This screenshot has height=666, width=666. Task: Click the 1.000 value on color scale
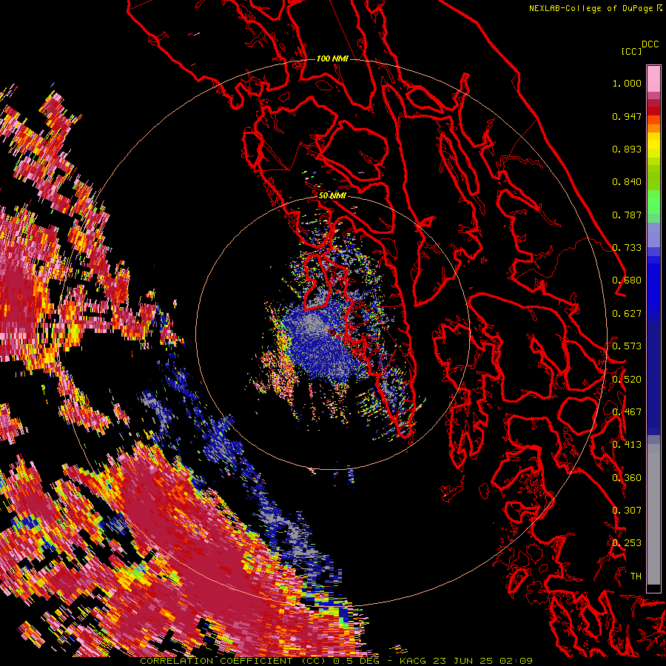click(627, 83)
